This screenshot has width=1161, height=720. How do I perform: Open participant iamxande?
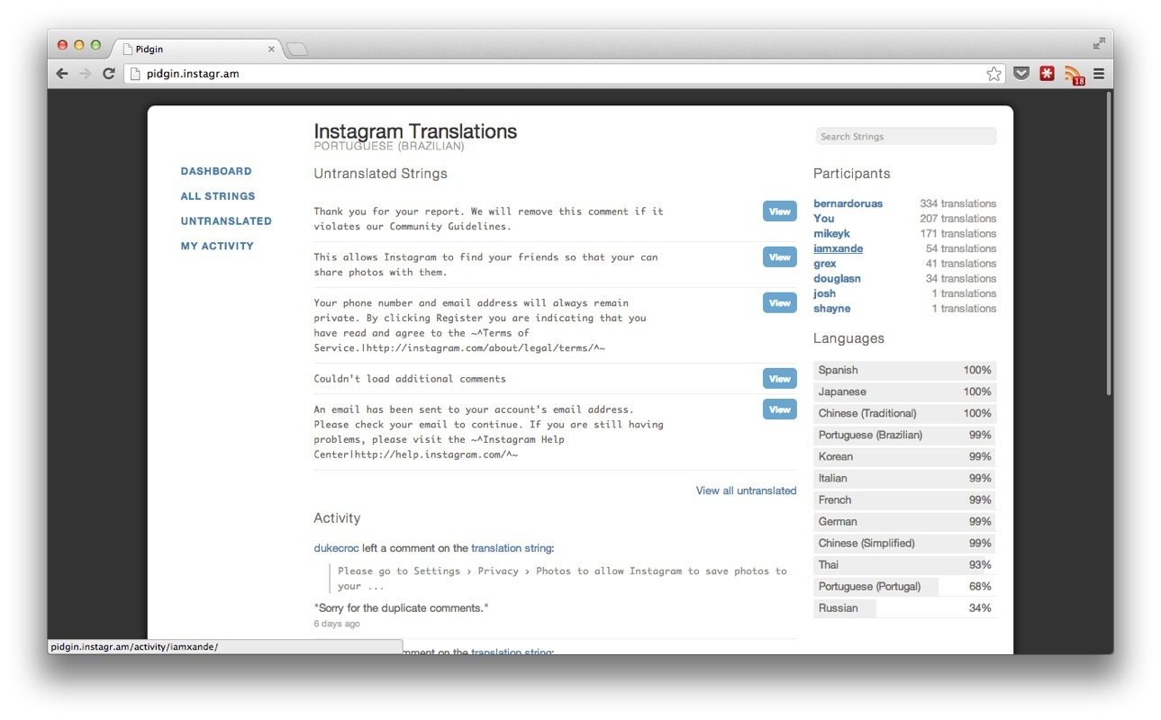(839, 248)
